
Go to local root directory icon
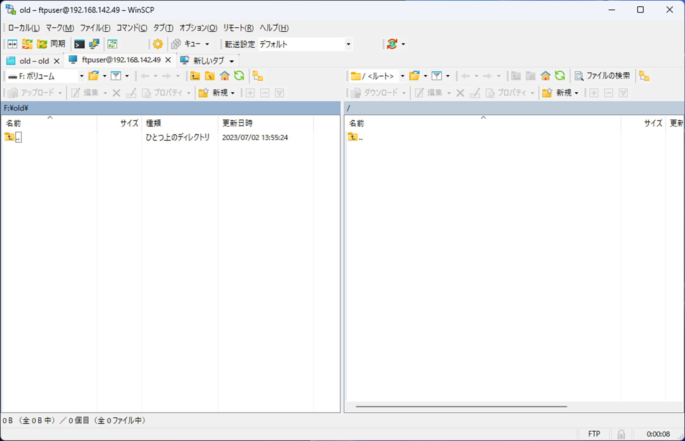[x=210, y=76]
